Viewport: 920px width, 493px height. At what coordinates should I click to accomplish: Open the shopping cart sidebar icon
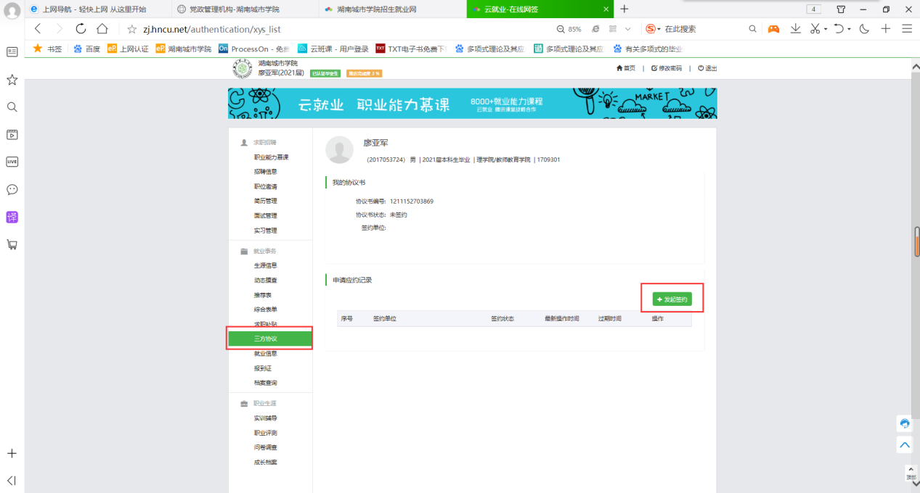[12, 244]
